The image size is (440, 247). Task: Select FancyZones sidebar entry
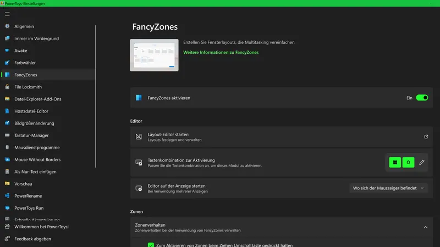[x=48, y=75]
